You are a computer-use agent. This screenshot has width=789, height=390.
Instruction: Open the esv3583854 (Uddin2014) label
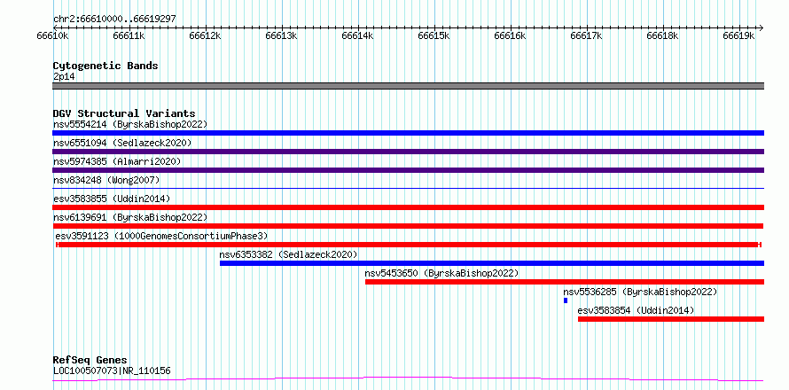point(636,310)
